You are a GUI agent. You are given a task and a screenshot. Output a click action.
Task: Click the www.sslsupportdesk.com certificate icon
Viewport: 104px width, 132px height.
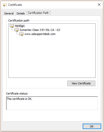coord(21,34)
